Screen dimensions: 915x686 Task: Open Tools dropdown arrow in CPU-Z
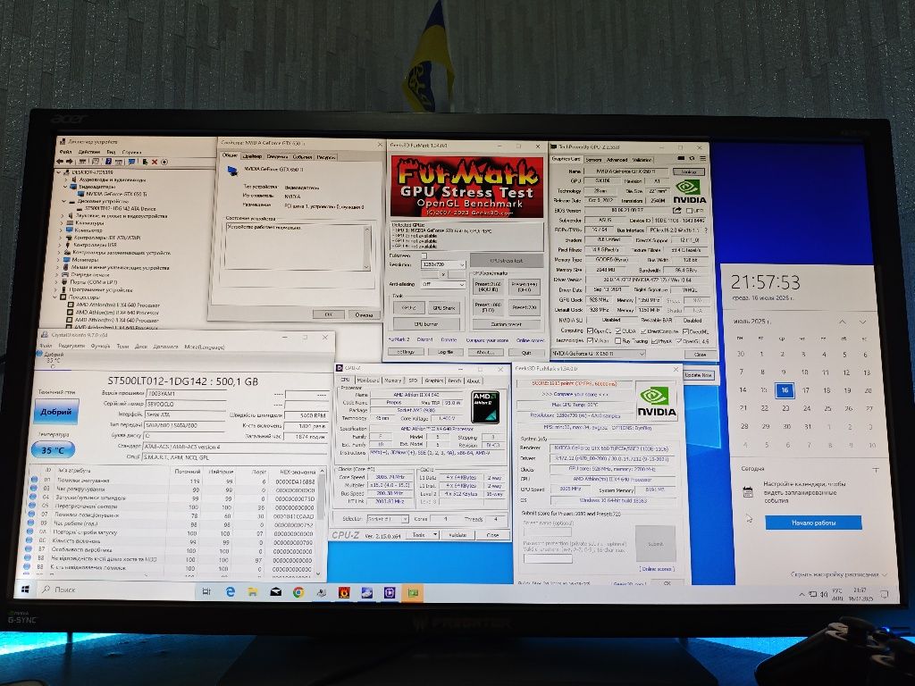(x=435, y=534)
